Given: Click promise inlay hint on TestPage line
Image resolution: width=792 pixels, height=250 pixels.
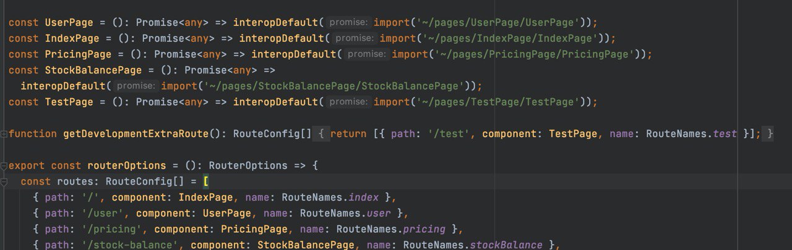Looking at the screenshot, I should click(349, 102).
